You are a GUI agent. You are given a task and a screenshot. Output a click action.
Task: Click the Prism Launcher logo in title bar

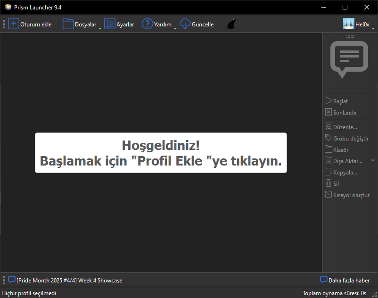[8, 7]
